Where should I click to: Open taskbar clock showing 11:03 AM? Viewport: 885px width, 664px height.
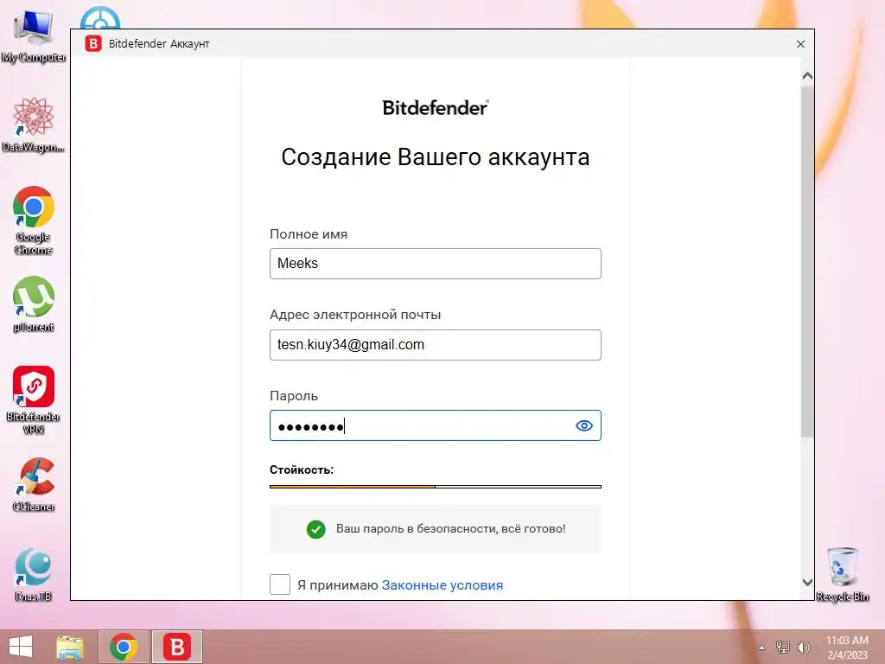[847, 647]
